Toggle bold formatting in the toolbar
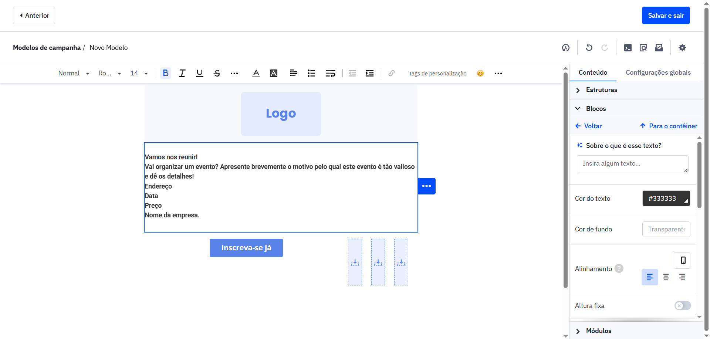The height and width of the screenshot is (339, 710). (166, 73)
